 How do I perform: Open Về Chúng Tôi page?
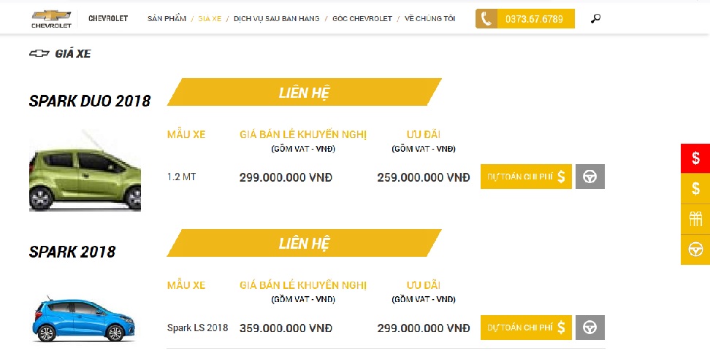pyautogui.click(x=430, y=18)
